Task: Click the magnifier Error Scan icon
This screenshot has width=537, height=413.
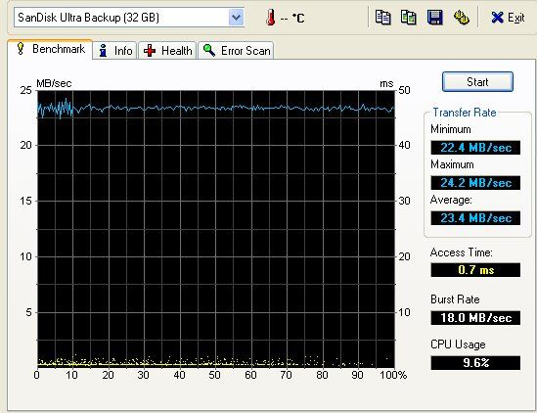Action: point(209,50)
